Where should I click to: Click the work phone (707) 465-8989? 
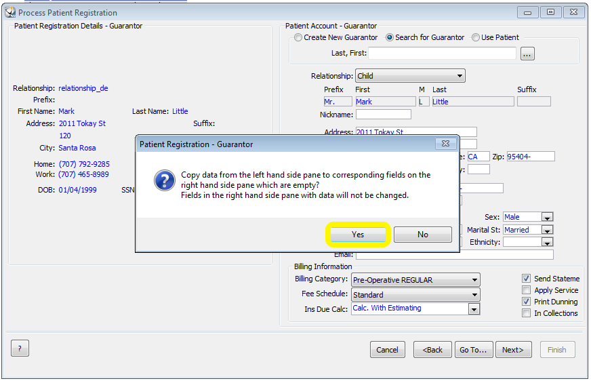[x=83, y=174]
